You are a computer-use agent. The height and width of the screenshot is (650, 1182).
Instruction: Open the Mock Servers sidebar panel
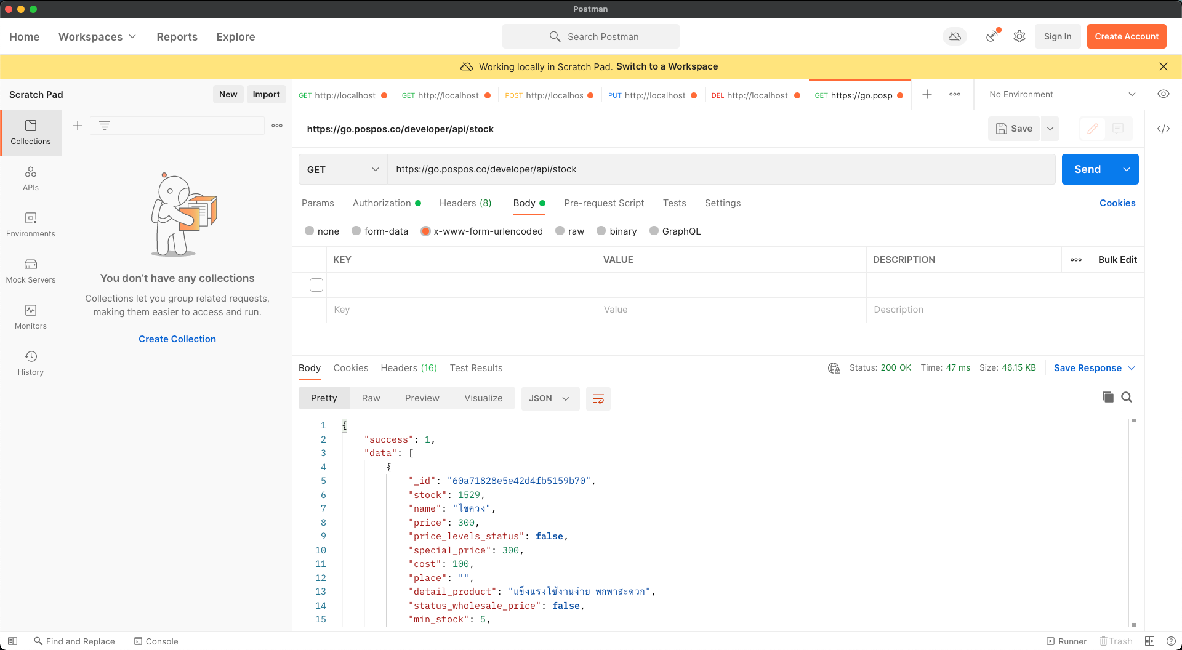[31, 271]
